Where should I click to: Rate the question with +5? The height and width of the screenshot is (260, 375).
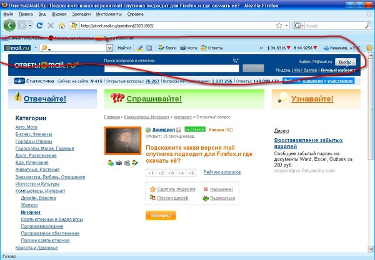point(191,173)
